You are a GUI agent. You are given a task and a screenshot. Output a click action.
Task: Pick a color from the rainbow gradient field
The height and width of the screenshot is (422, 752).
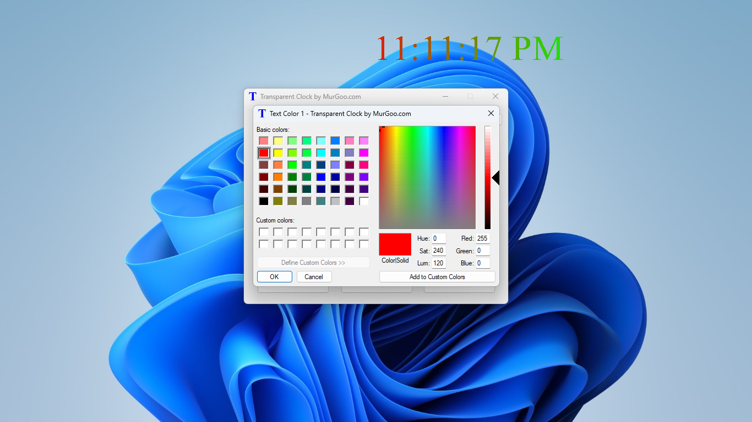click(427, 177)
